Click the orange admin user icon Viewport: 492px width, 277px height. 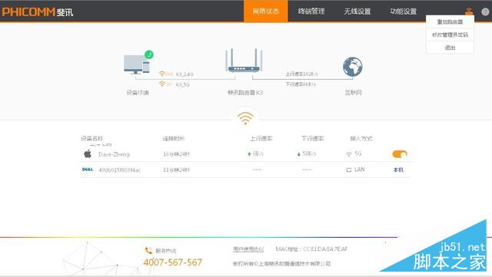(469, 12)
